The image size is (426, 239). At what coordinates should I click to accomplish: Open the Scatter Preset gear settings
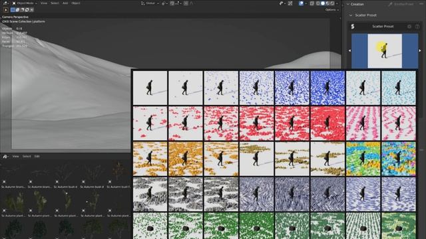[x=409, y=27]
